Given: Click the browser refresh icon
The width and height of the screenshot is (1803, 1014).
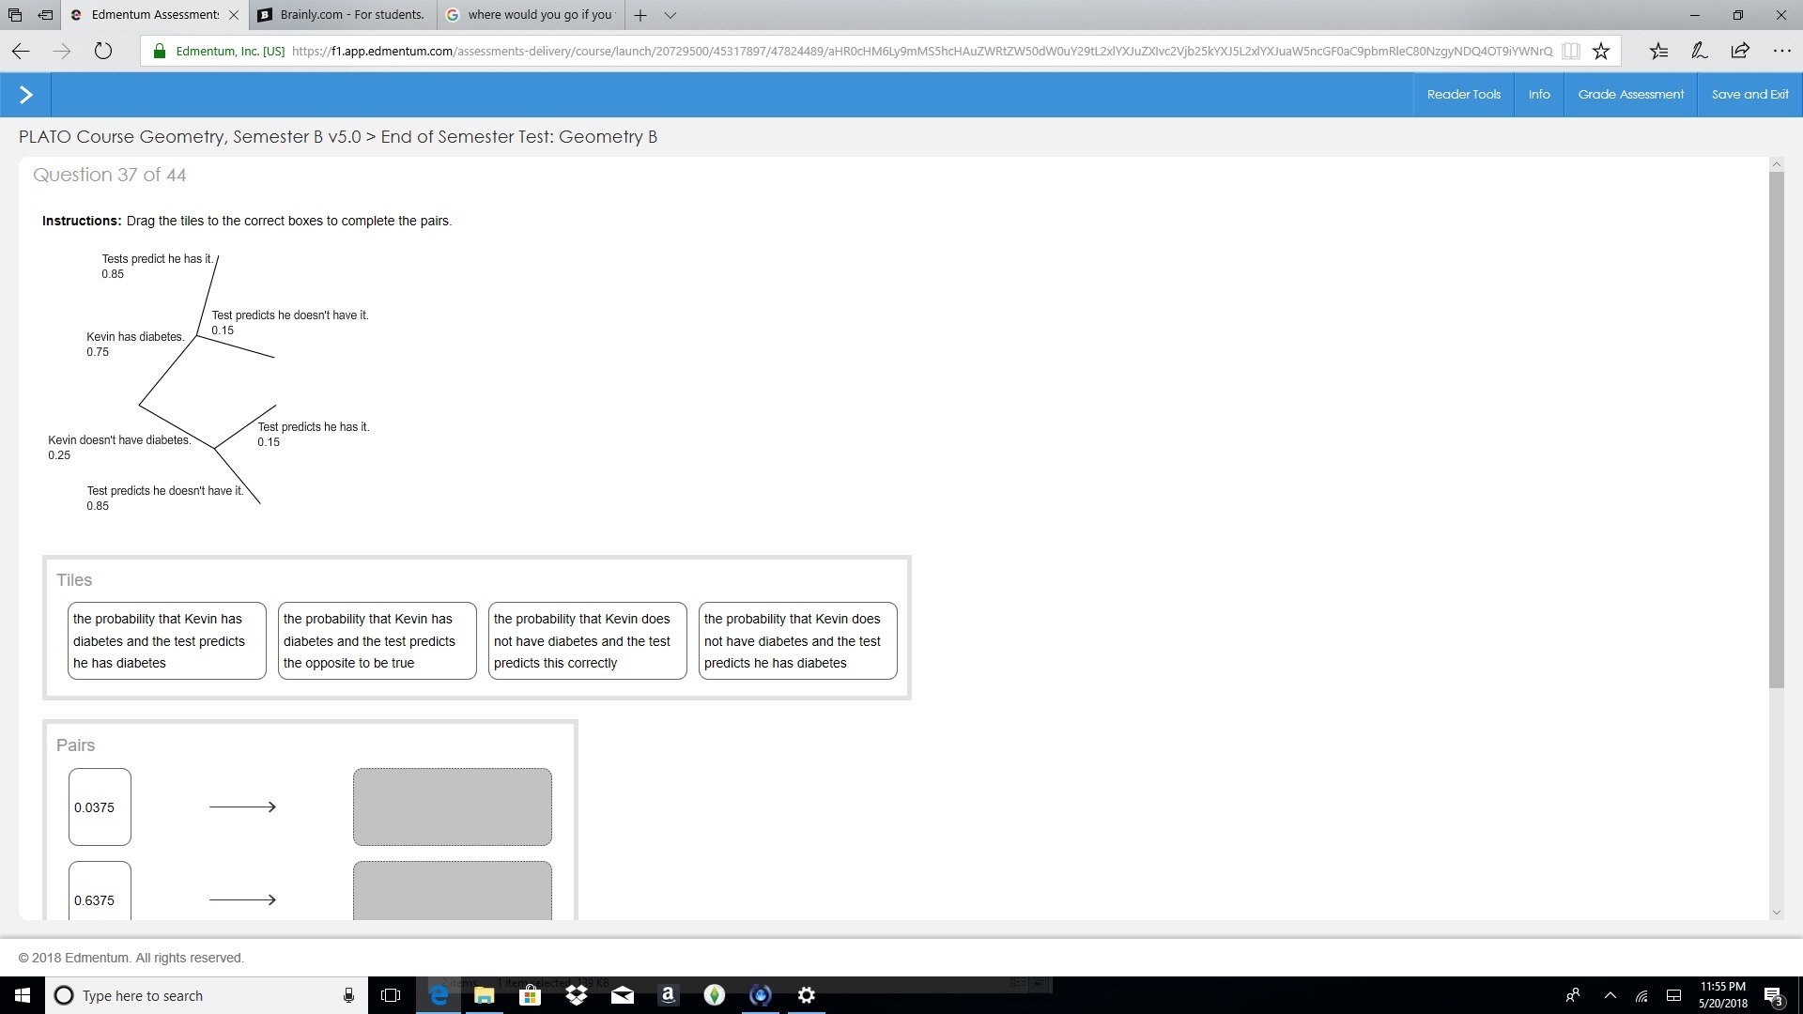Looking at the screenshot, I should 103,52.
